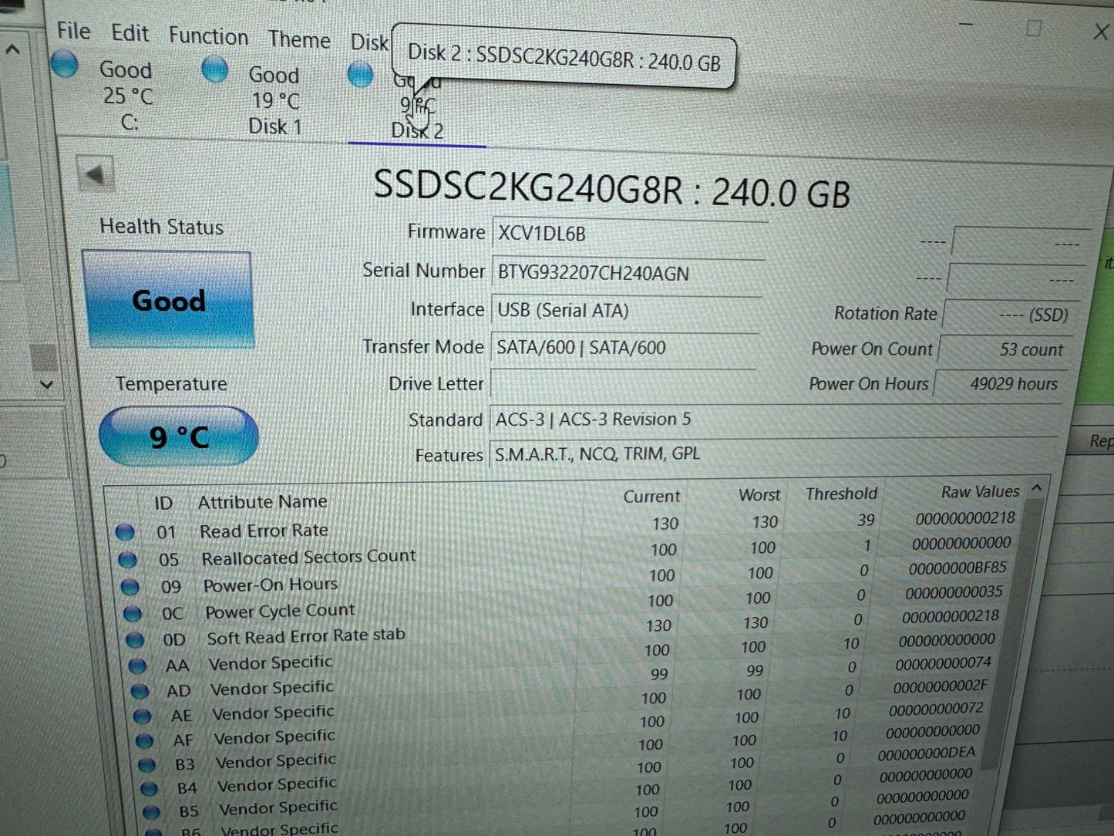1114x836 pixels.
Task: Click the 9 °C temperature button
Action: tap(179, 437)
